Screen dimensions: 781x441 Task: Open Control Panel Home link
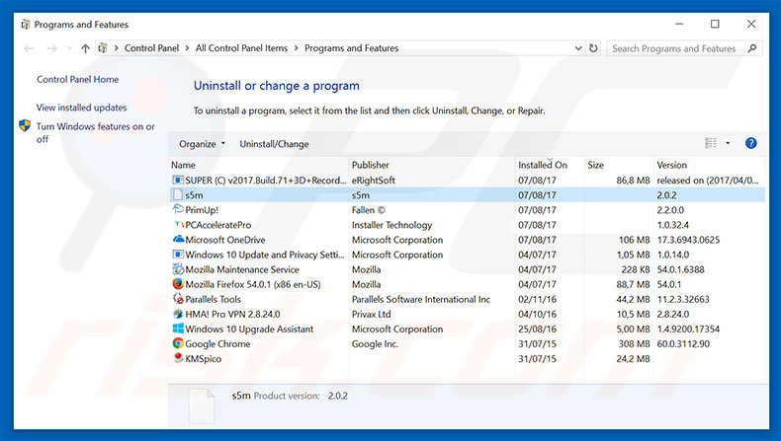tap(78, 79)
